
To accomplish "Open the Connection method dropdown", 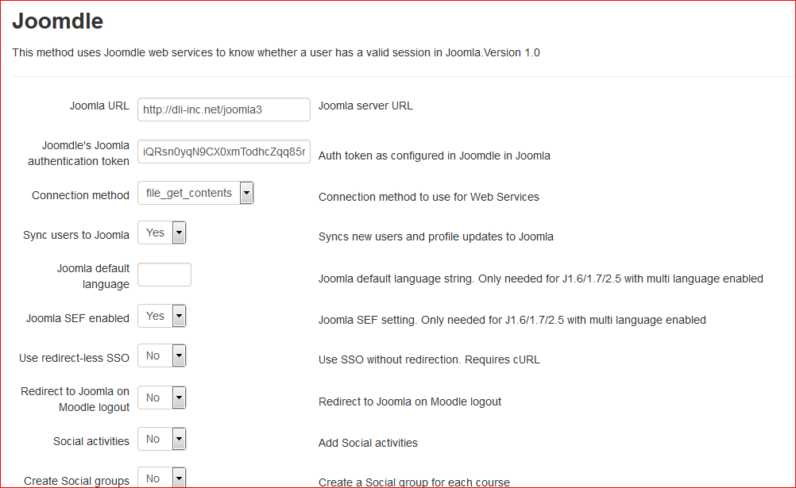I will [x=195, y=193].
